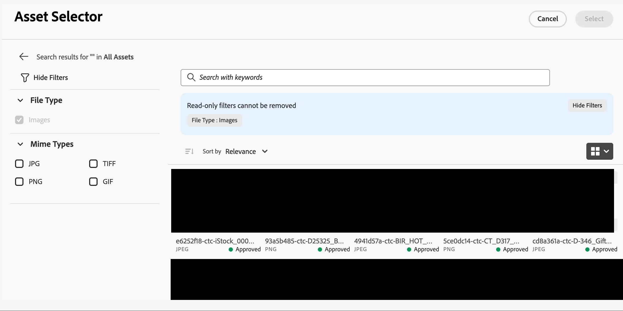
Task: Click the back arrow icon
Action: pos(24,56)
